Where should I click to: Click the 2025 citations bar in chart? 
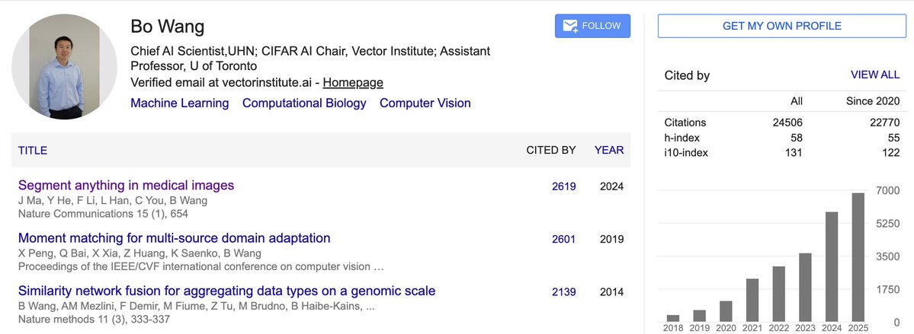pyautogui.click(x=858, y=257)
